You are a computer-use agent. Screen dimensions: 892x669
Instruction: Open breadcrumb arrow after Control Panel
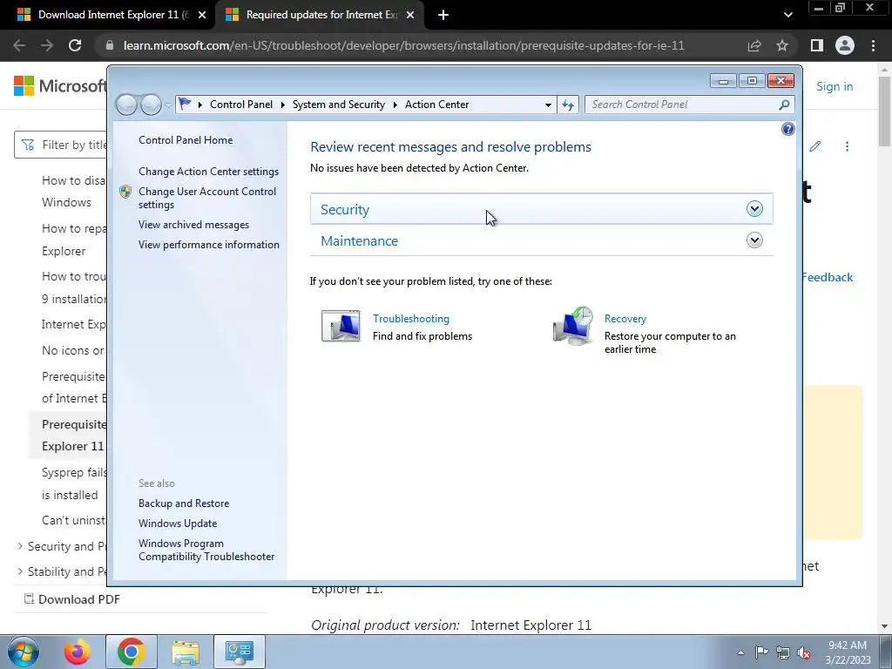point(283,105)
